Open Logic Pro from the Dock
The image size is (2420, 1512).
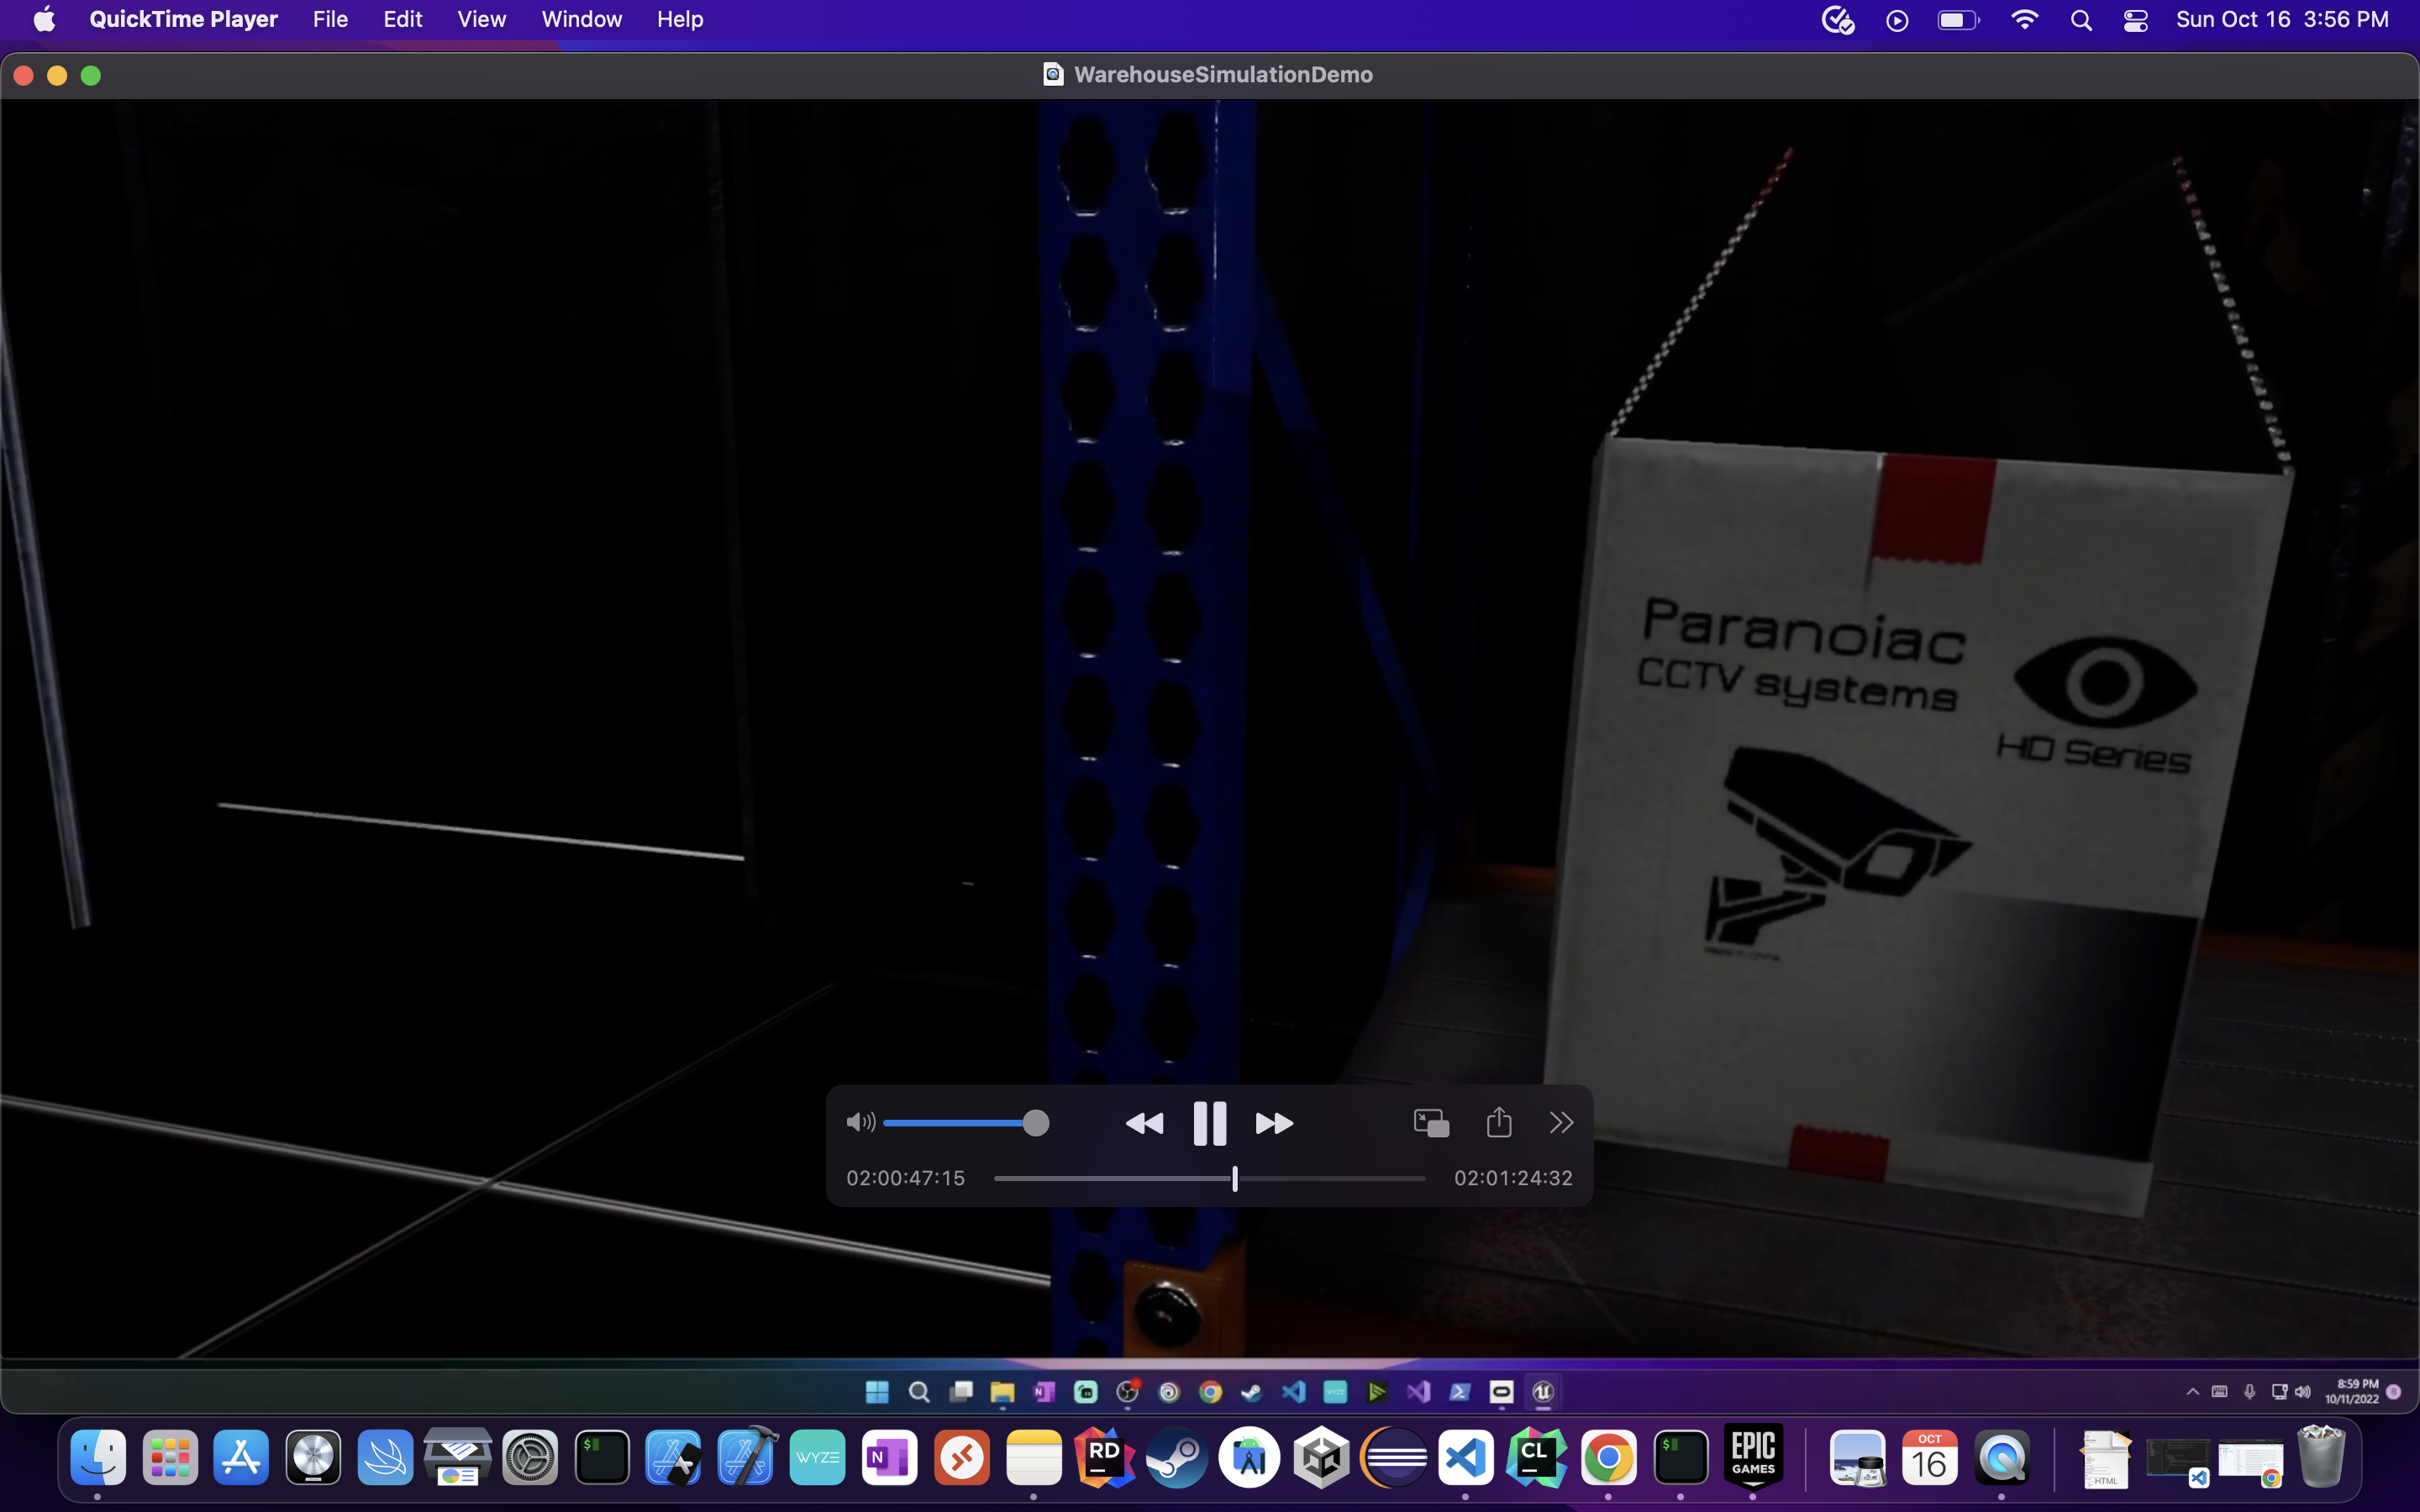[x=313, y=1458]
